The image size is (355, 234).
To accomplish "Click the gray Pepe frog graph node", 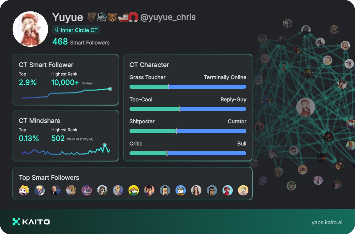I will 306,30.
